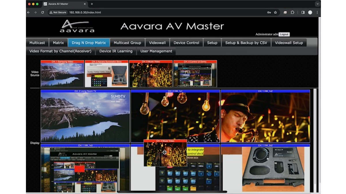Select the CH: 4 Control UI Demo source
346x194 pixels.
[195, 74]
